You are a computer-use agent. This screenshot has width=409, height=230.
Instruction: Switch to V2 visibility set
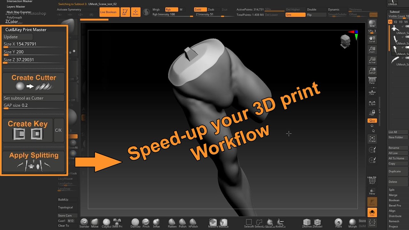coord(396,22)
